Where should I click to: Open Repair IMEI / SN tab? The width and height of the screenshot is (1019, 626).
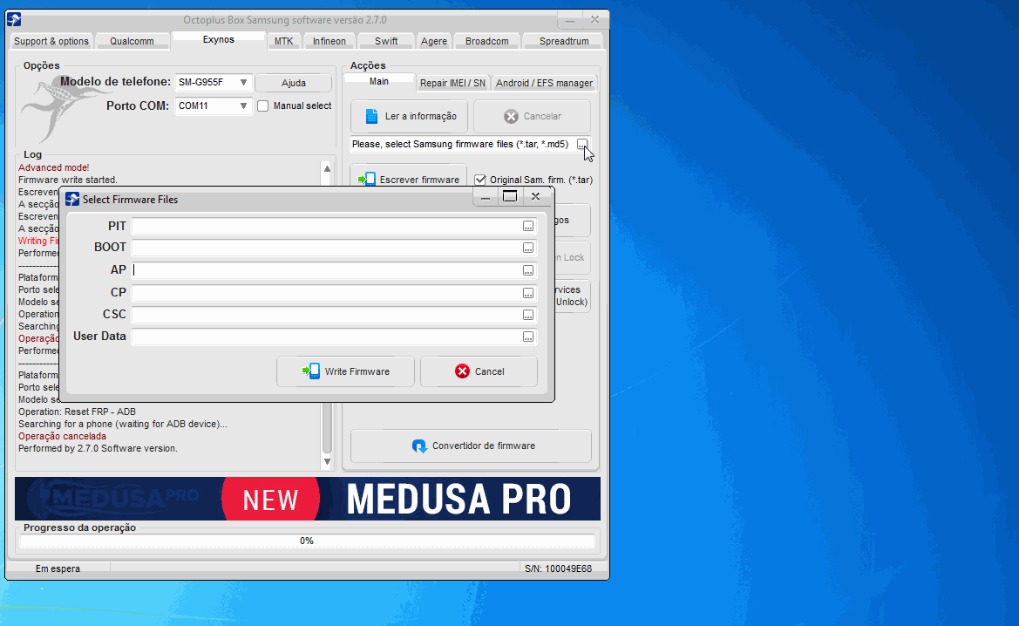click(452, 83)
